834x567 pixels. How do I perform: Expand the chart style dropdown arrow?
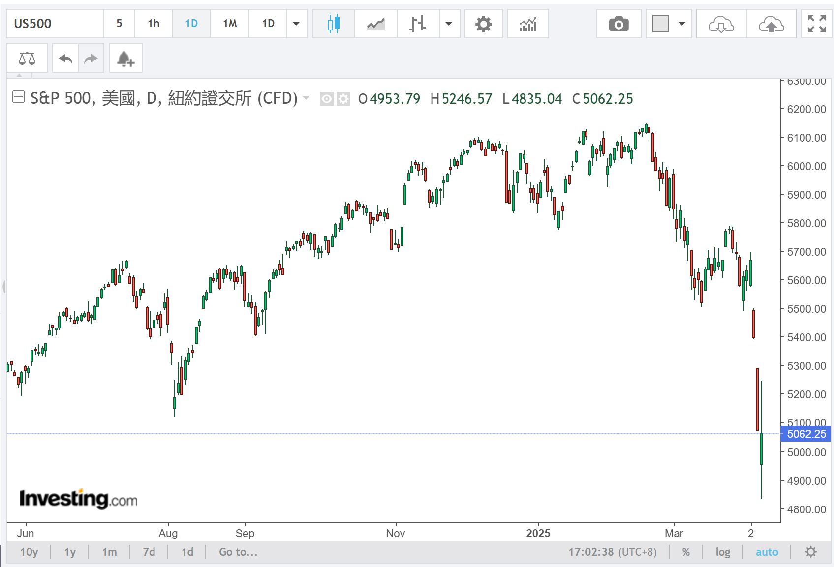click(x=449, y=24)
